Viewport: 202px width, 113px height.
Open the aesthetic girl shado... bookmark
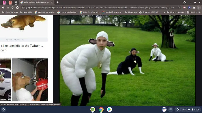click(45, 12)
